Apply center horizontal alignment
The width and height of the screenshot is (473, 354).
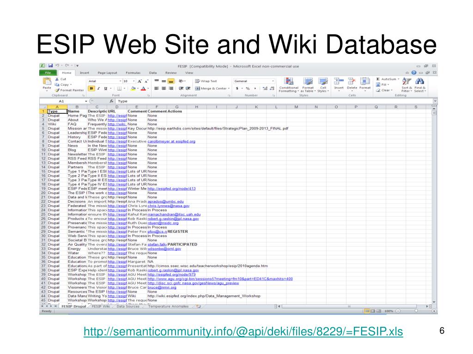164,88
